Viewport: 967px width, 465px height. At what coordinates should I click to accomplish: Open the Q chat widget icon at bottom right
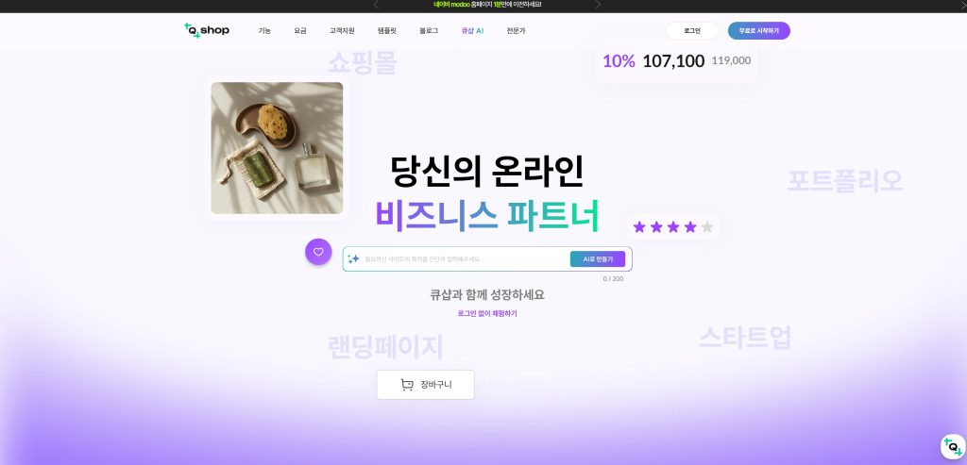click(952, 446)
